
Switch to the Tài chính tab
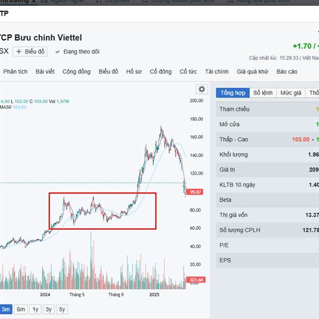(216, 71)
